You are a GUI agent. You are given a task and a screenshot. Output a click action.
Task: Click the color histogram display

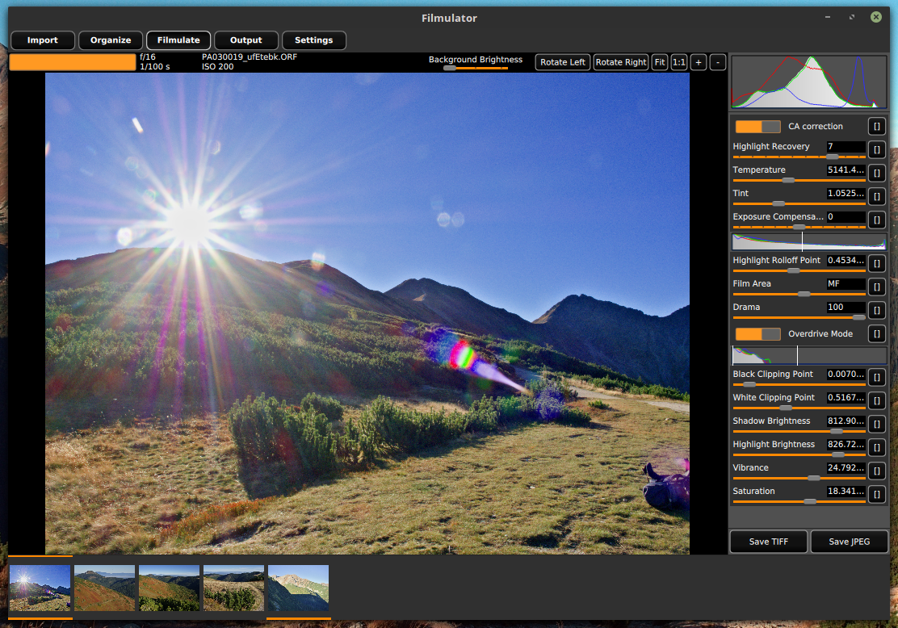(x=809, y=82)
